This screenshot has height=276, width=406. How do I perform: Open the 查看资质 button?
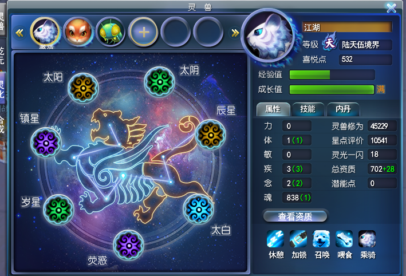(x=295, y=216)
